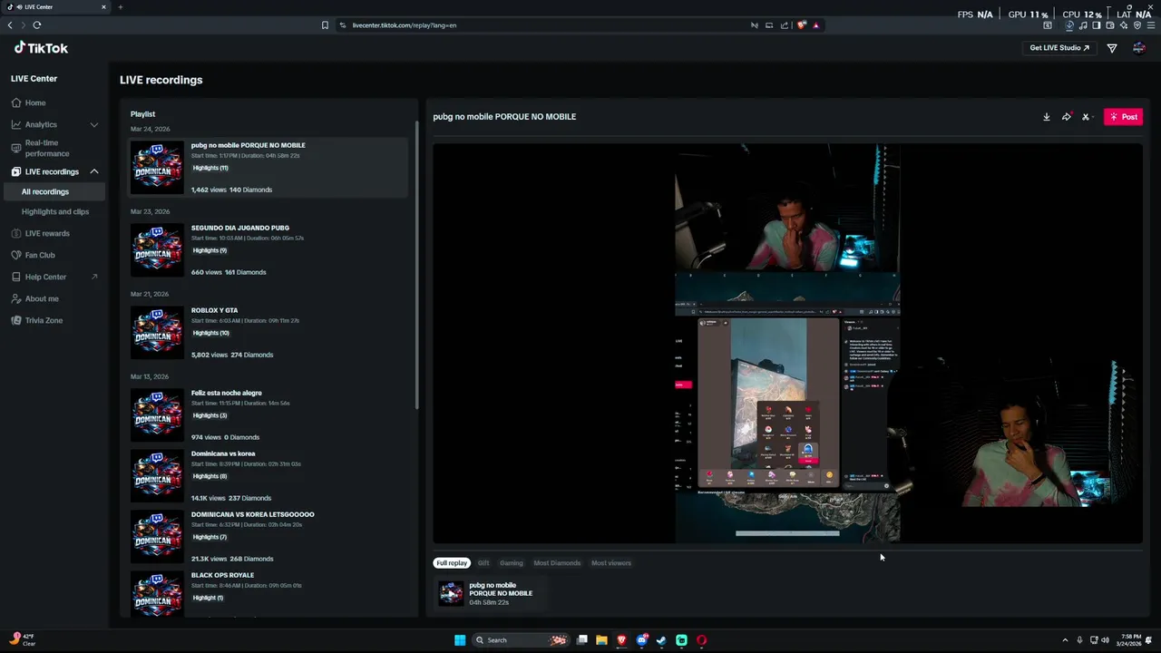This screenshot has height=653, width=1161.
Task: Open 'Dominicana vs korea' recording
Action: (268, 475)
